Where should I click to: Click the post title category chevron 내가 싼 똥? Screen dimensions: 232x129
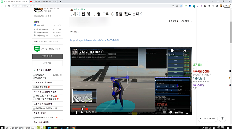coord(92,14)
